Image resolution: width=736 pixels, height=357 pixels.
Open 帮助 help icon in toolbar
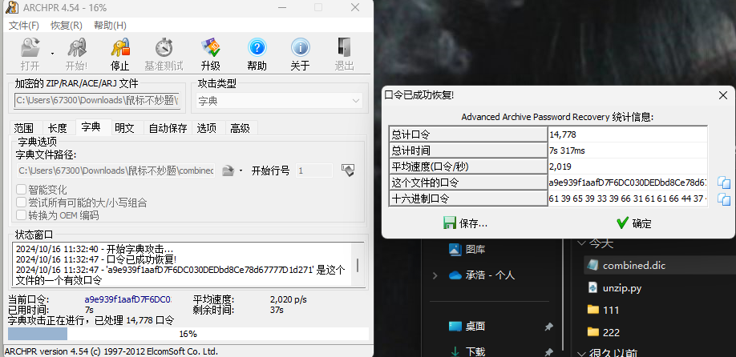[257, 48]
